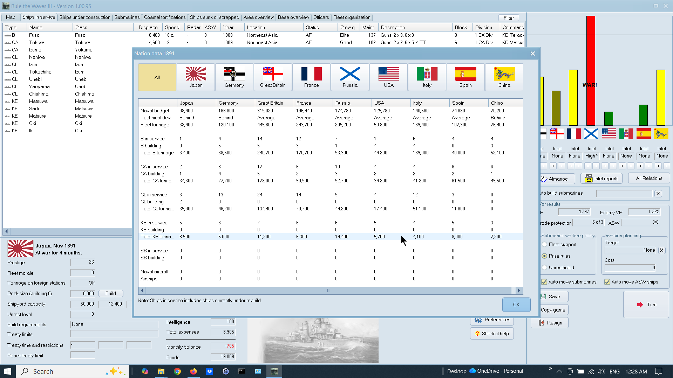
Task: Click the Russia flag below the tension chart
Action: click(591, 134)
